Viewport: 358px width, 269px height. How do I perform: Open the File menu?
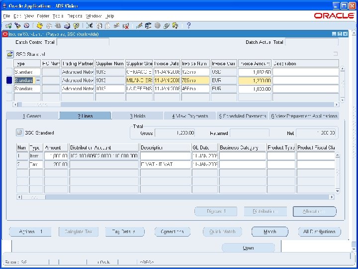(x=6, y=16)
